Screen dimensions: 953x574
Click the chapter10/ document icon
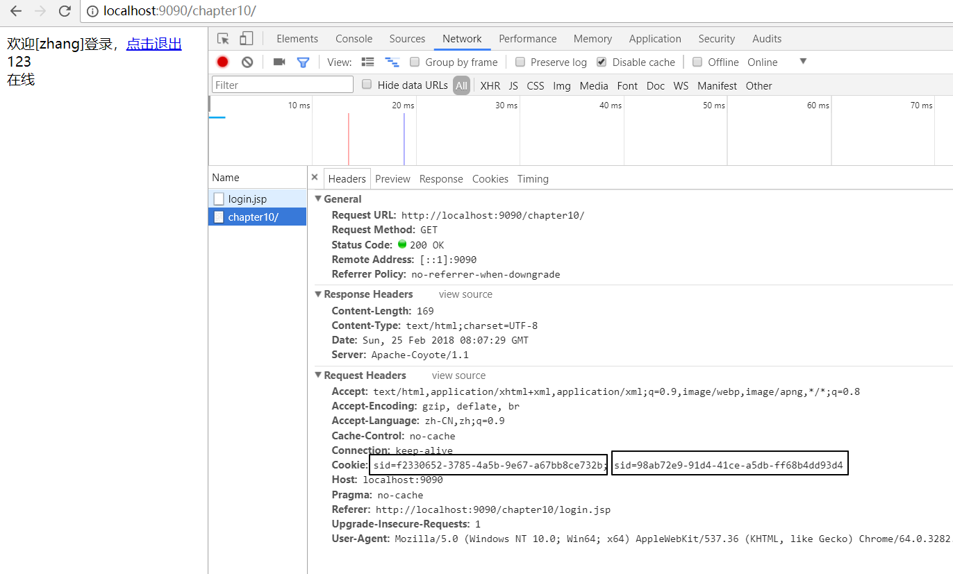pyautogui.click(x=219, y=217)
